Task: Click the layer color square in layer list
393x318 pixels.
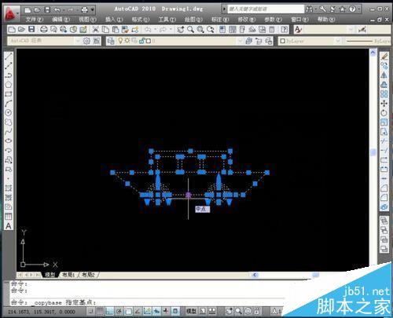Action: (x=149, y=41)
